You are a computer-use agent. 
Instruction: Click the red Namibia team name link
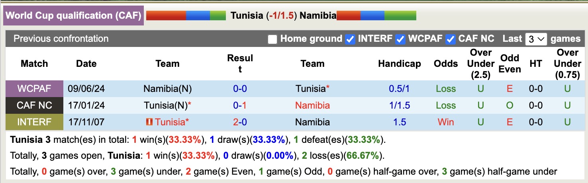click(312, 105)
